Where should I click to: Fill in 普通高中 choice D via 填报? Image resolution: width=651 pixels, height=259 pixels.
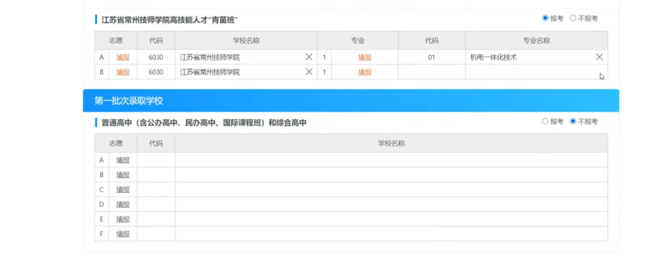[123, 204]
